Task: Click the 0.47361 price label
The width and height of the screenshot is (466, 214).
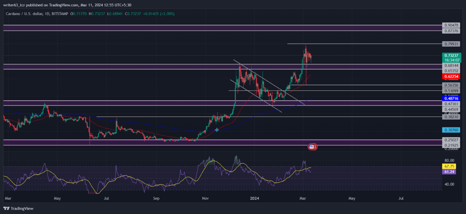Action: [x=451, y=104]
